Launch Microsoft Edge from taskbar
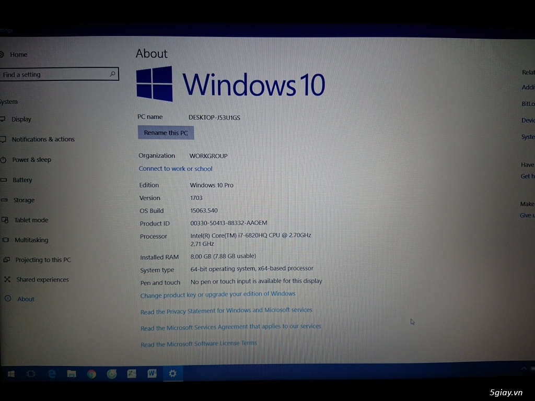535x401 pixels. 52,374
